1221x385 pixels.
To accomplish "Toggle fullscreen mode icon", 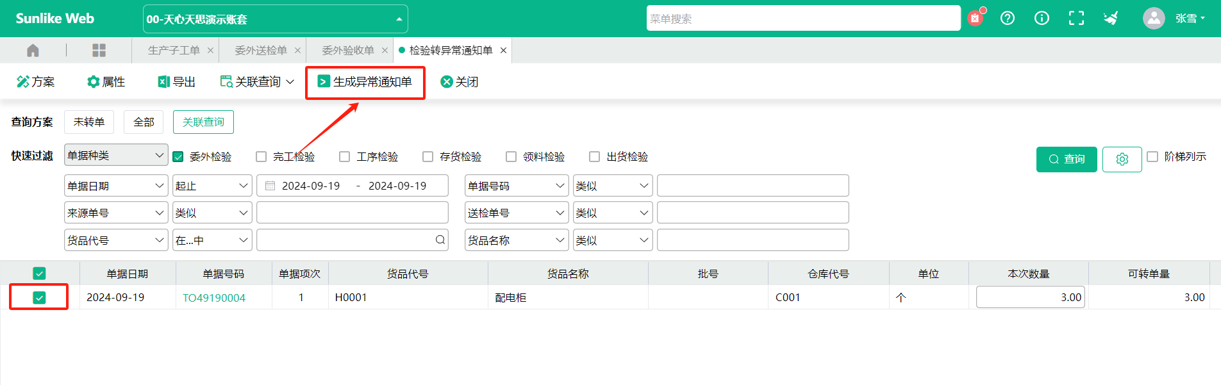I will coord(1077,19).
